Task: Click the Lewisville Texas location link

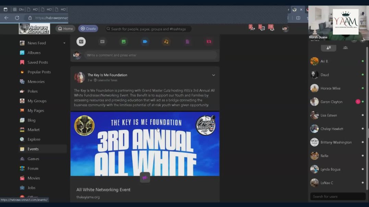Action: pos(107,80)
